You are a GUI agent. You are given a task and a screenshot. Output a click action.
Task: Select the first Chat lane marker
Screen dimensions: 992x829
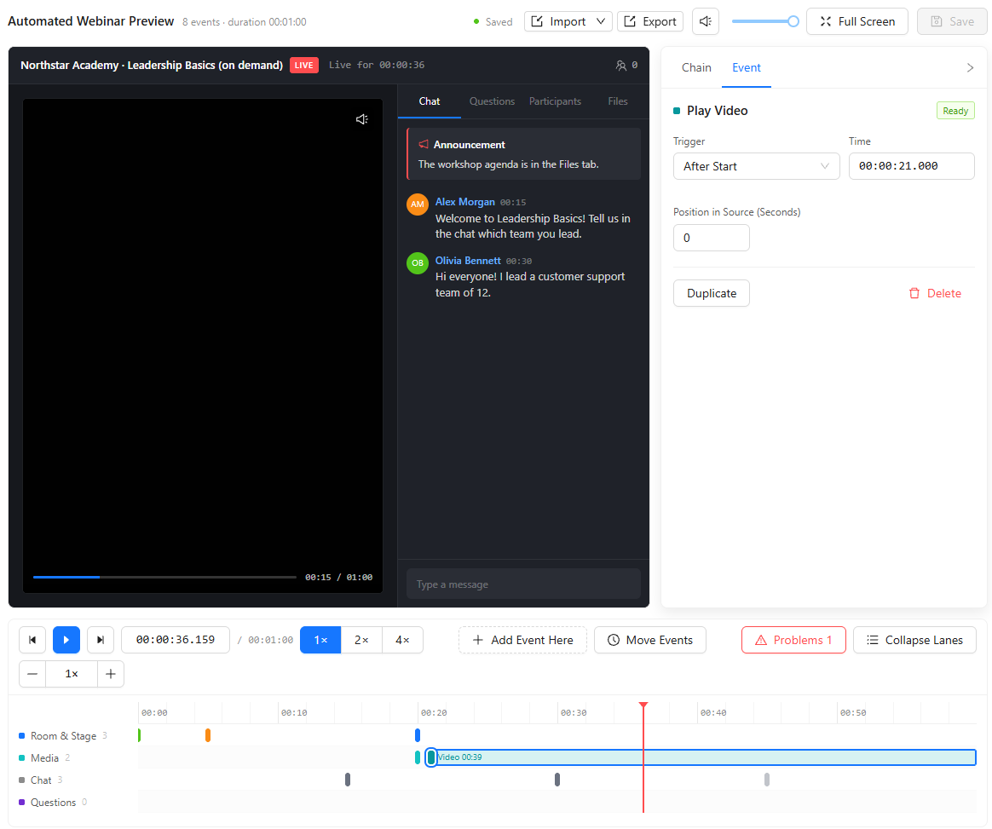point(348,780)
